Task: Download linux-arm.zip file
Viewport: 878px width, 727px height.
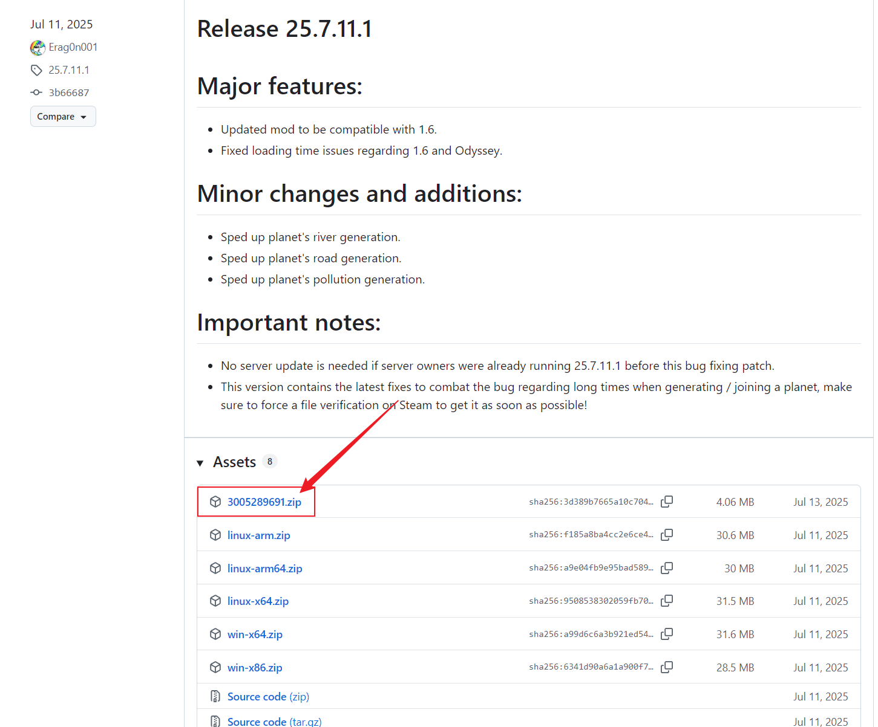Action: 258,535
